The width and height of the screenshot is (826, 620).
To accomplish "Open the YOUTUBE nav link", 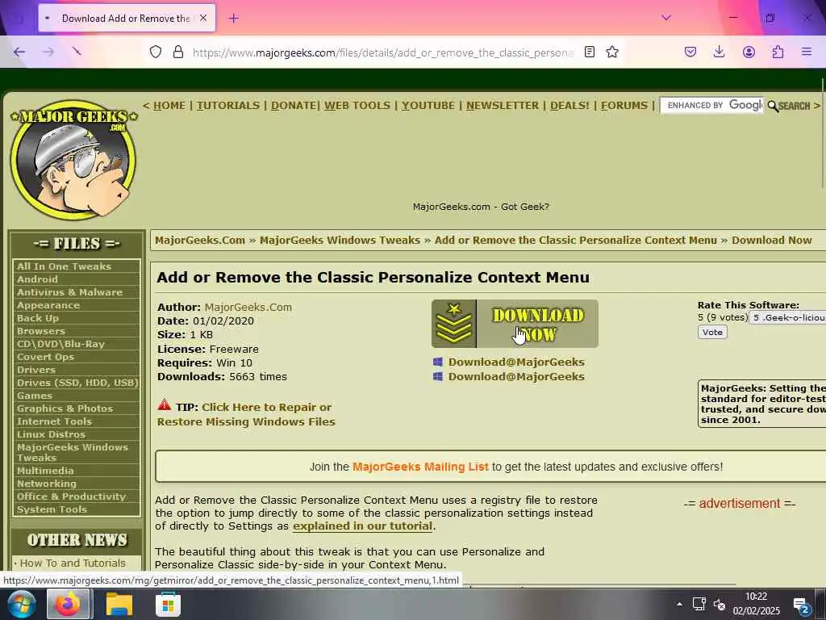I will click(x=428, y=106).
